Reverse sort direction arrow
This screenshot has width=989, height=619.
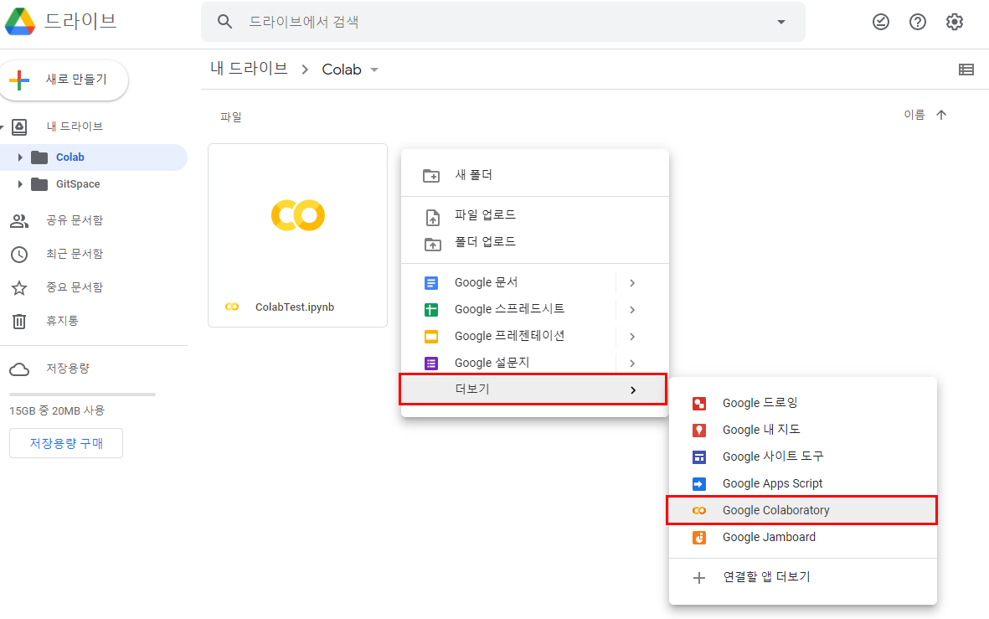[941, 114]
